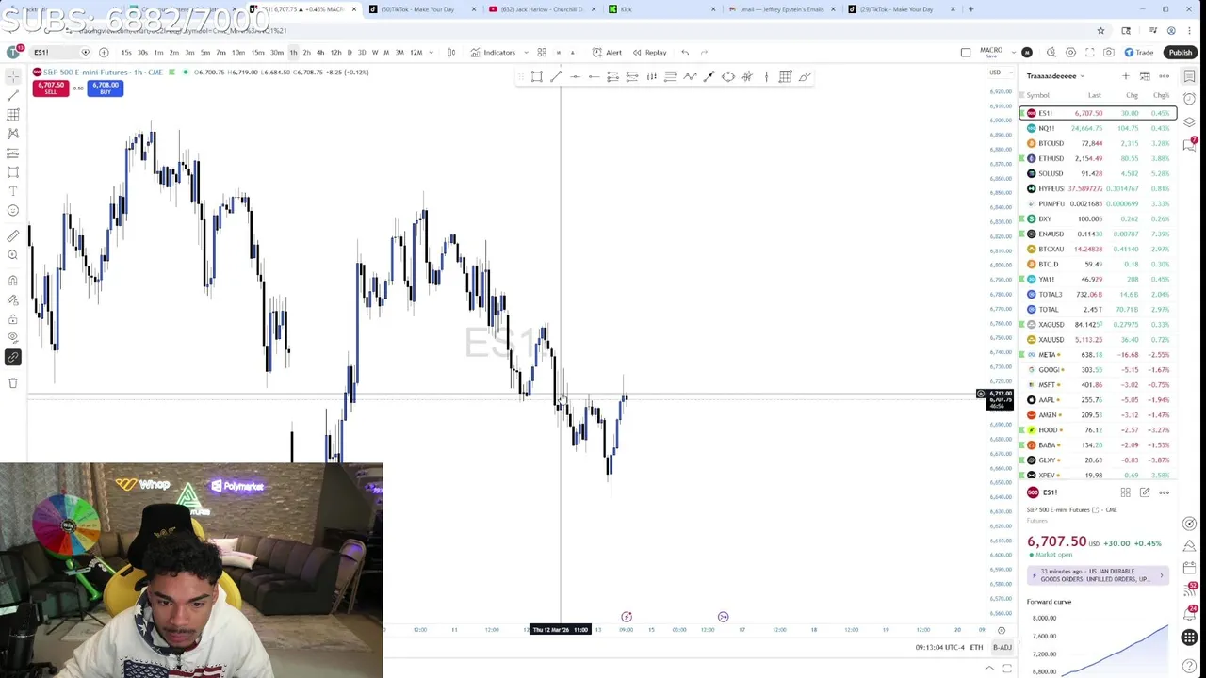1206x678 pixels.
Task: Select the path polyline tool in favorites toolbar
Action: coord(690,76)
